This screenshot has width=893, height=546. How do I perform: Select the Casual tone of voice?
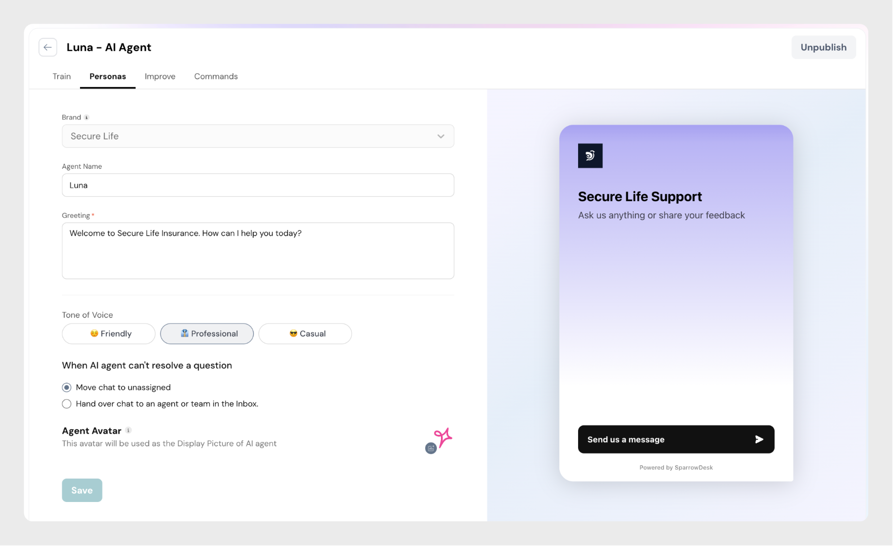(x=305, y=334)
